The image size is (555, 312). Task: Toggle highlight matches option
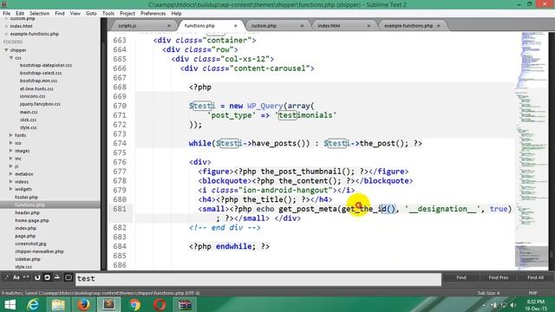[x=69, y=277]
